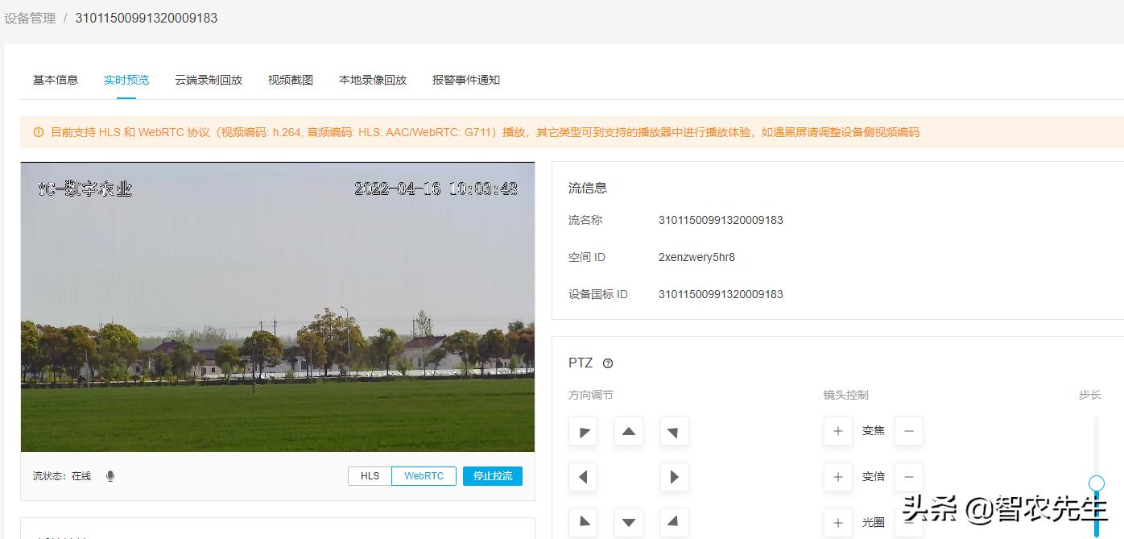Move camera diagonally down-right with PTZ arrow
Viewport: 1124px width, 539px height.
(x=674, y=522)
